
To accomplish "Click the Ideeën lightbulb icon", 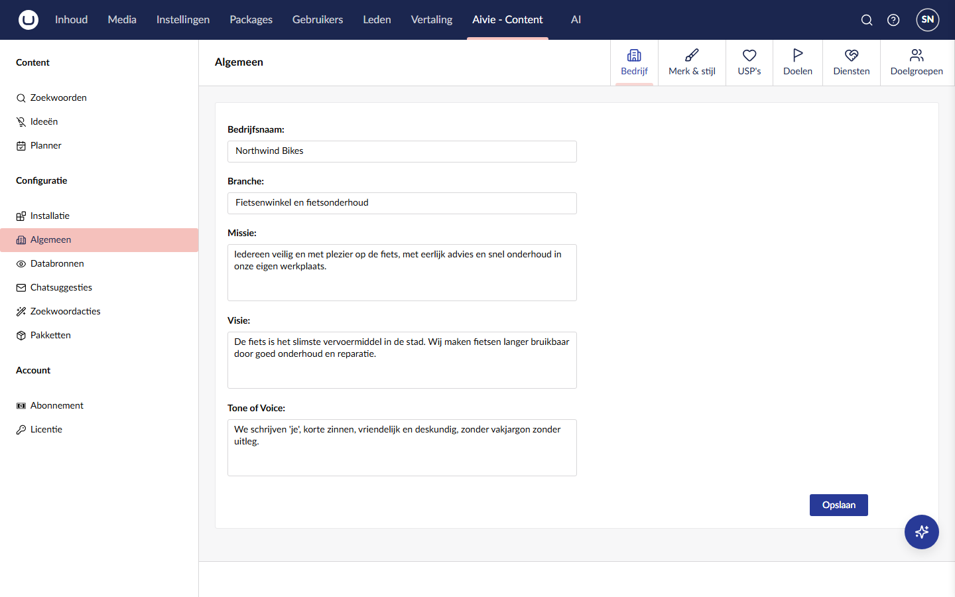I will pos(21,122).
